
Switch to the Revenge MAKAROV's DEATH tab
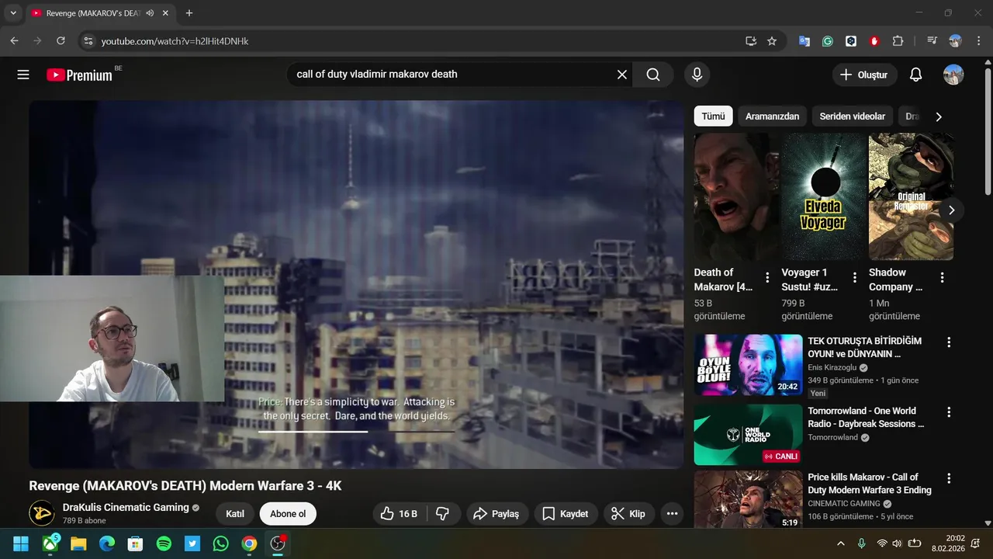[92, 13]
